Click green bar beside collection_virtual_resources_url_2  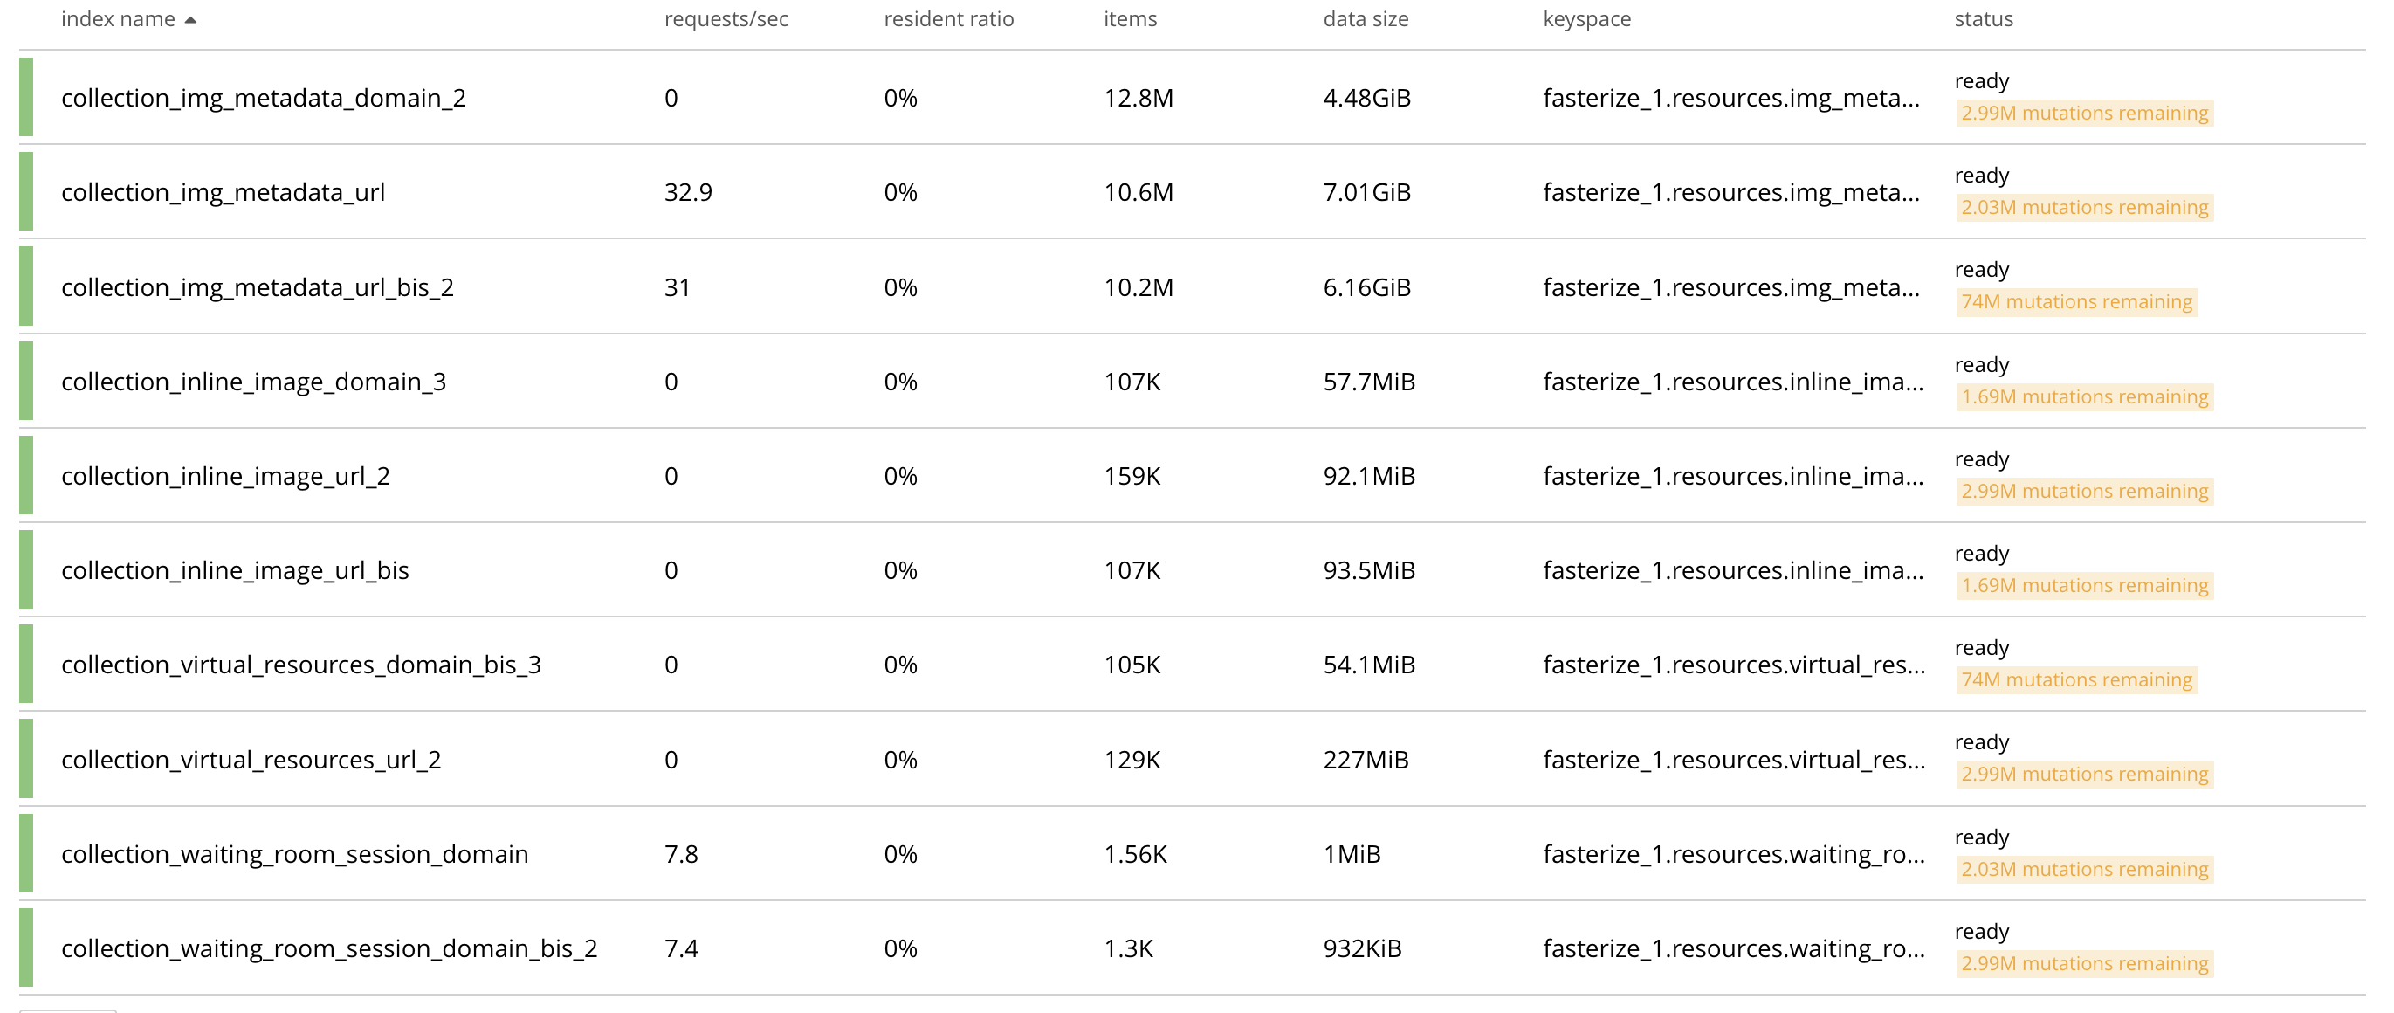pyautogui.click(x=26, y=759)
